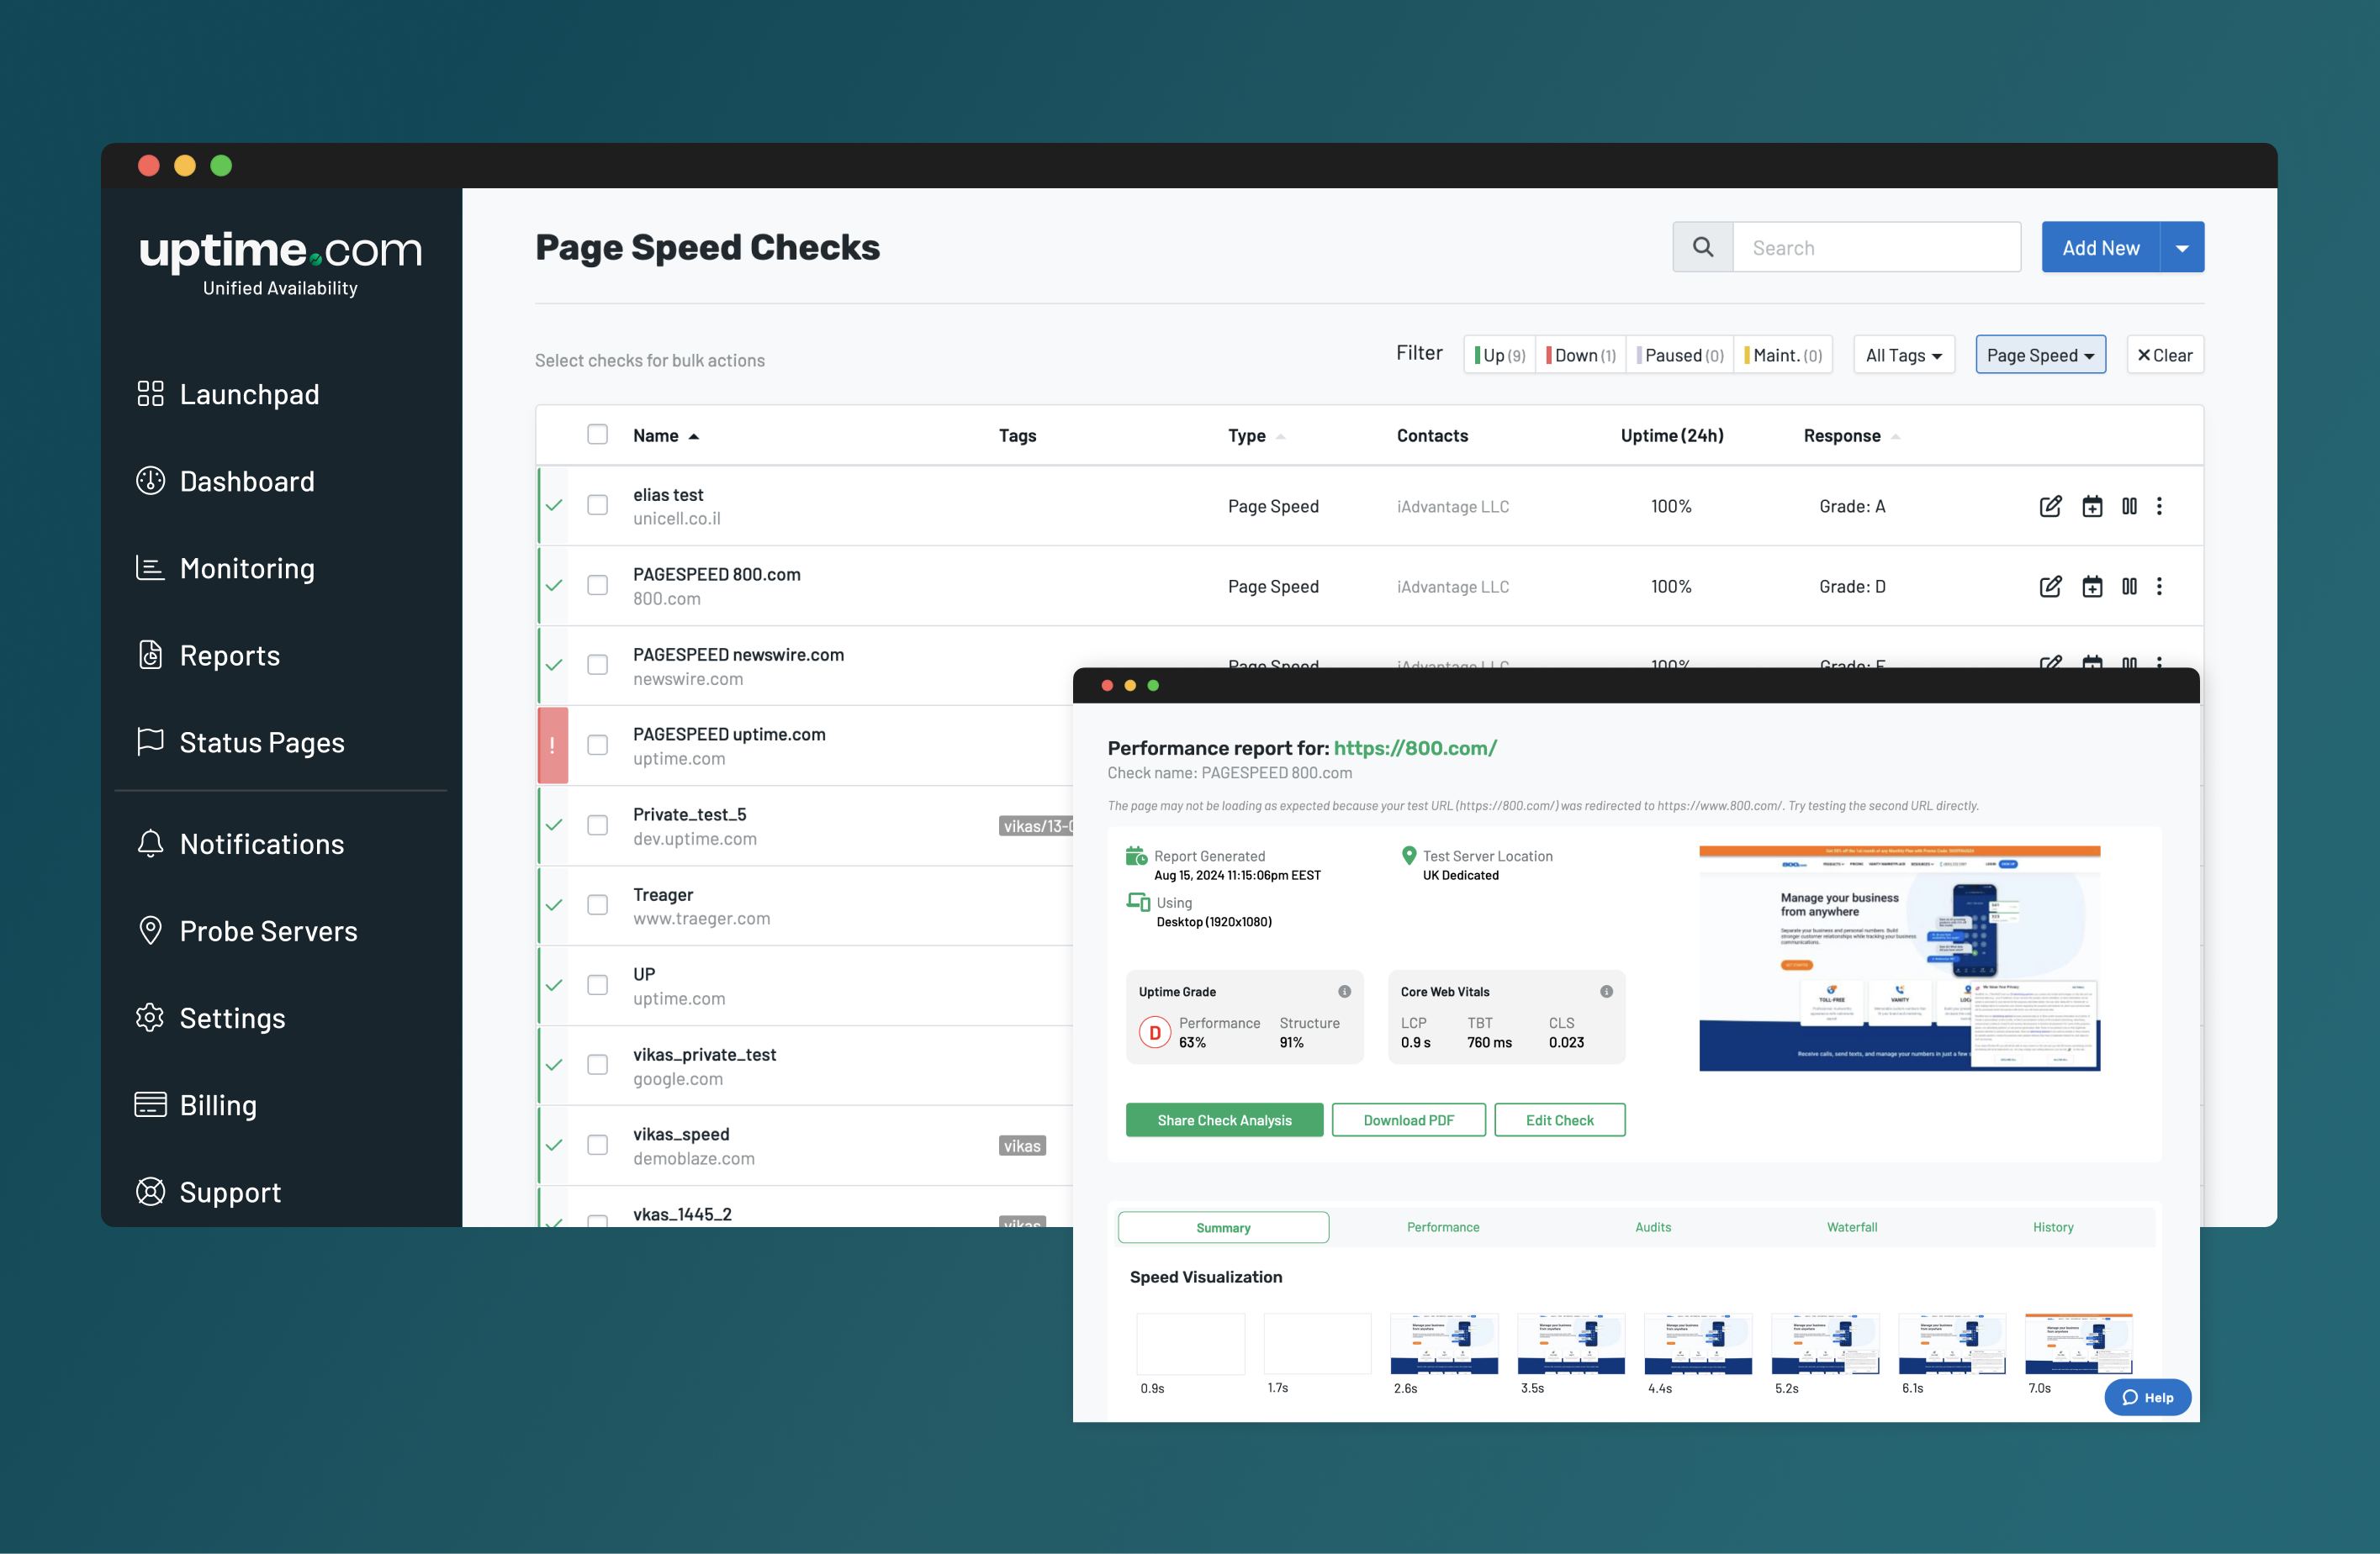Viewport: 2380px width, 1554px height.
Task: Check the select-all checkbox in the table header
Action: (597, 434)
